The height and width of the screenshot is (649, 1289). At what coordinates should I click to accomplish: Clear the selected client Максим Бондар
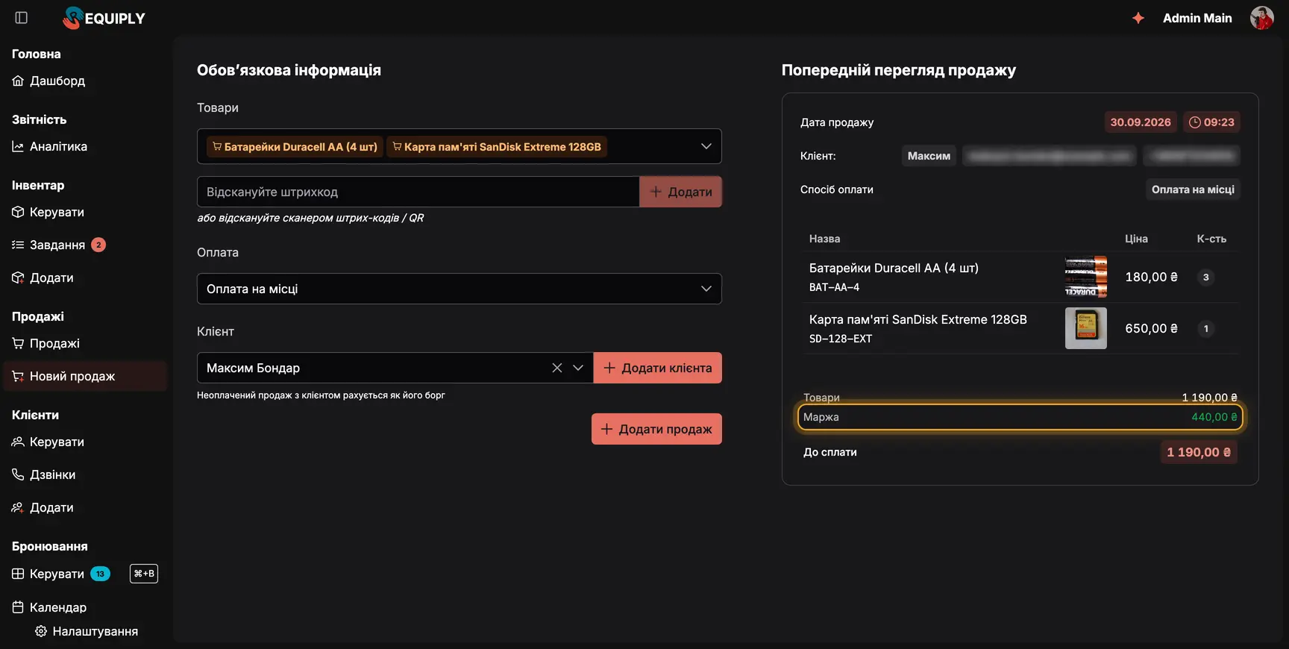pos(556,368)
